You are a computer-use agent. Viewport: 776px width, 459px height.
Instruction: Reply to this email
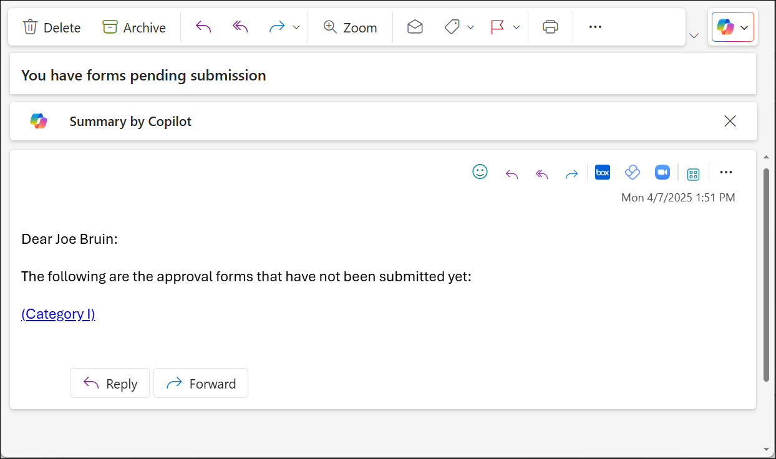110,383
